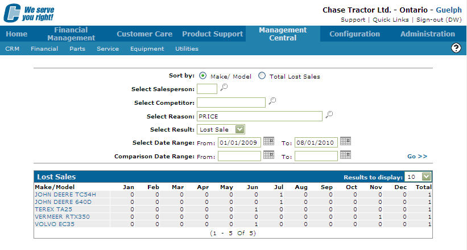The width and height of the screenshot is (467, 250).
Task: Click Sign-out (DW)
Action: click(439, 20)
